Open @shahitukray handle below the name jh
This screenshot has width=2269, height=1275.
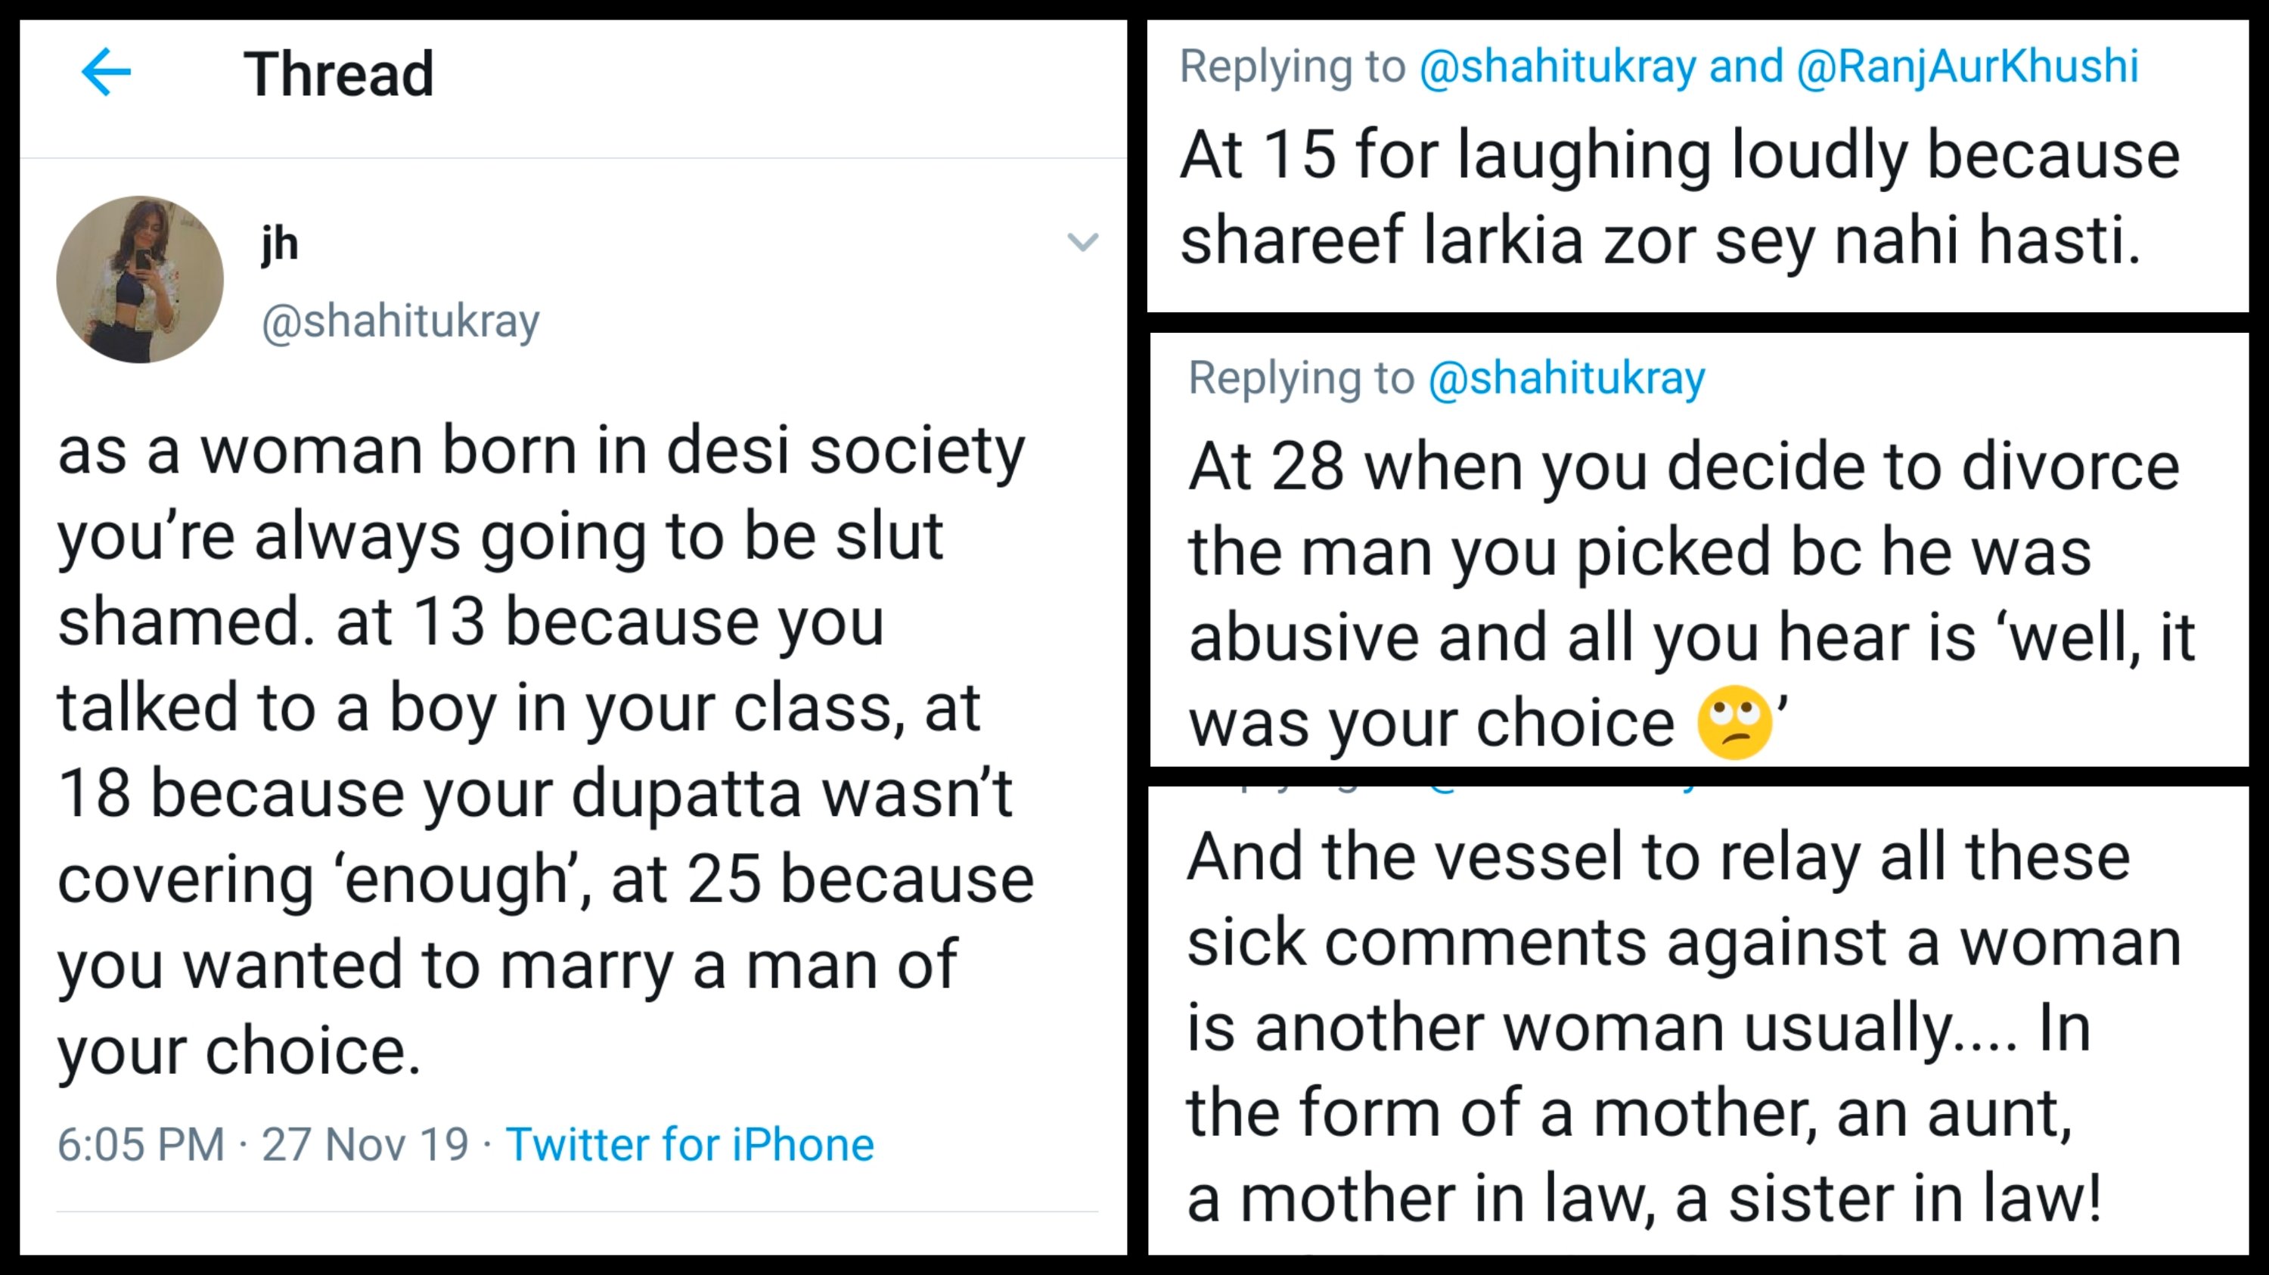[x=400, y=321]
